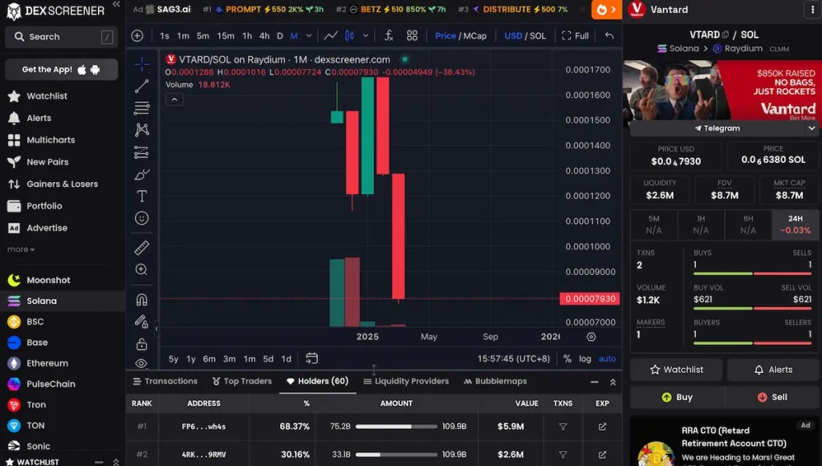Hide all drawings with eye icon
The height and width of the screenshot is (466, 822).
click(142, 363)
